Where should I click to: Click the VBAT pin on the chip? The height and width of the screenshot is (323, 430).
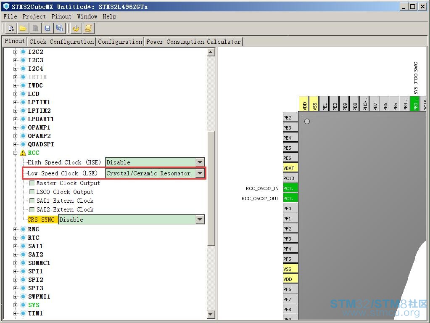[x=290, y=168]
